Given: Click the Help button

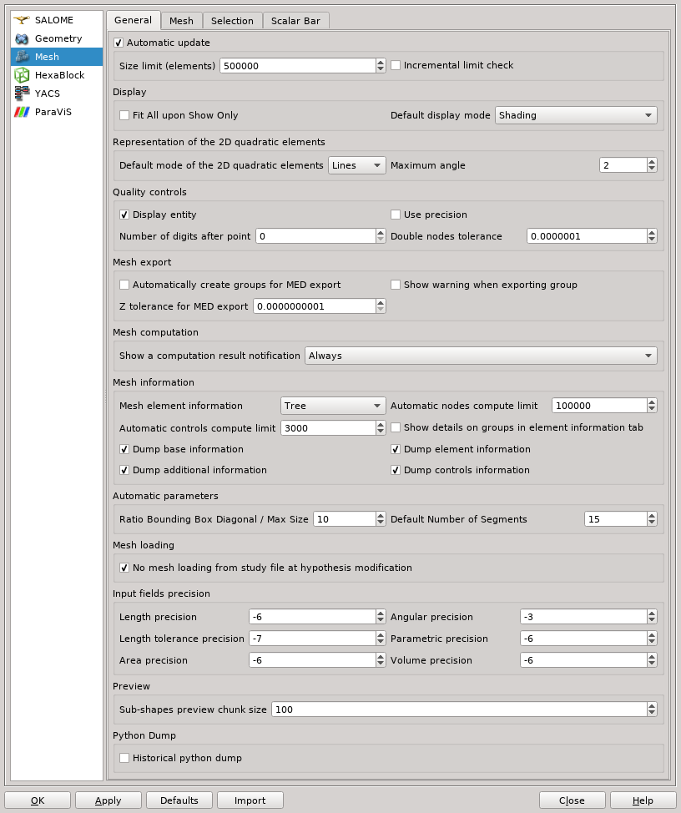Looking at the screenshot, I should pyautogui.click(x=643, y=800).
